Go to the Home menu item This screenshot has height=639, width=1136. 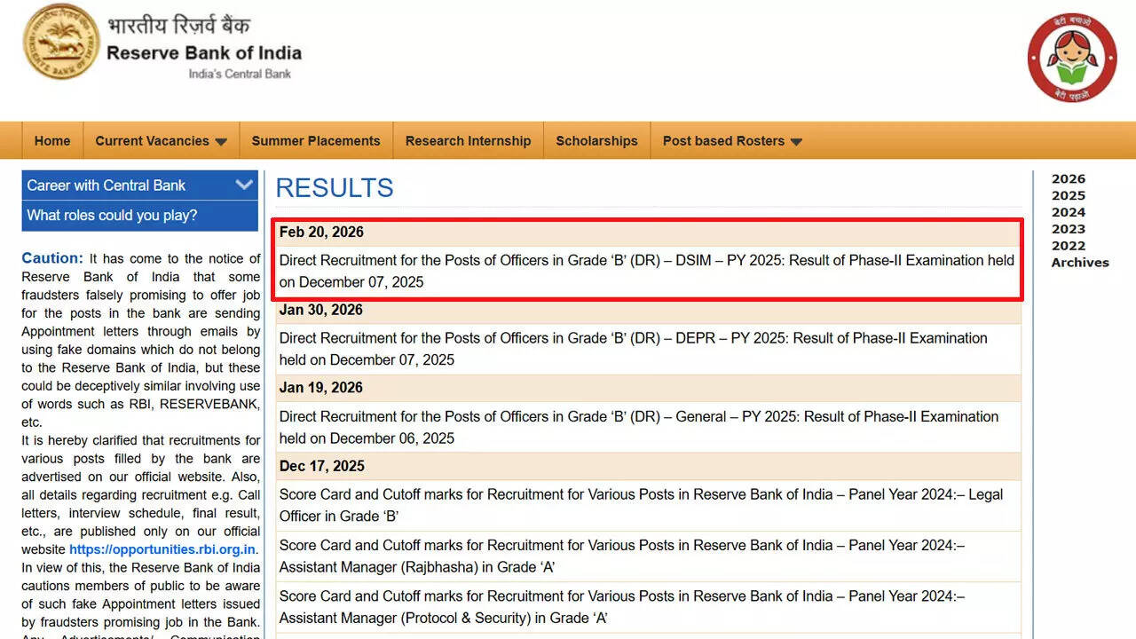52,141
